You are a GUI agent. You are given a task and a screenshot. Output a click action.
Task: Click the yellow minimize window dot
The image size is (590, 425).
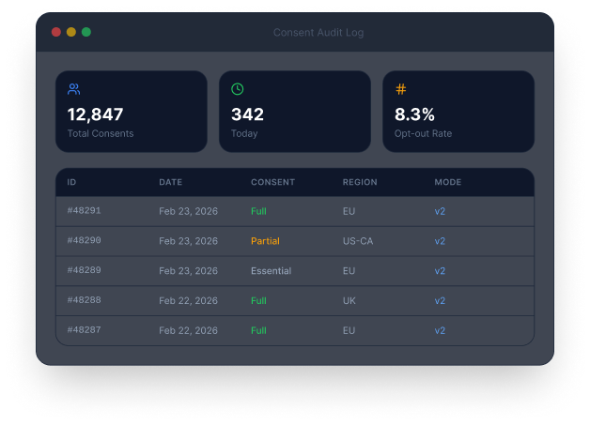(x=71, y=32)
